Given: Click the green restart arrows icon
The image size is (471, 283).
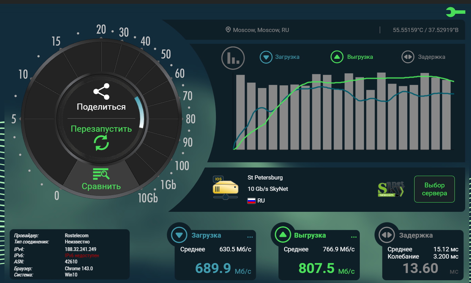Looking at the screenshot, I should click(101, 143).
